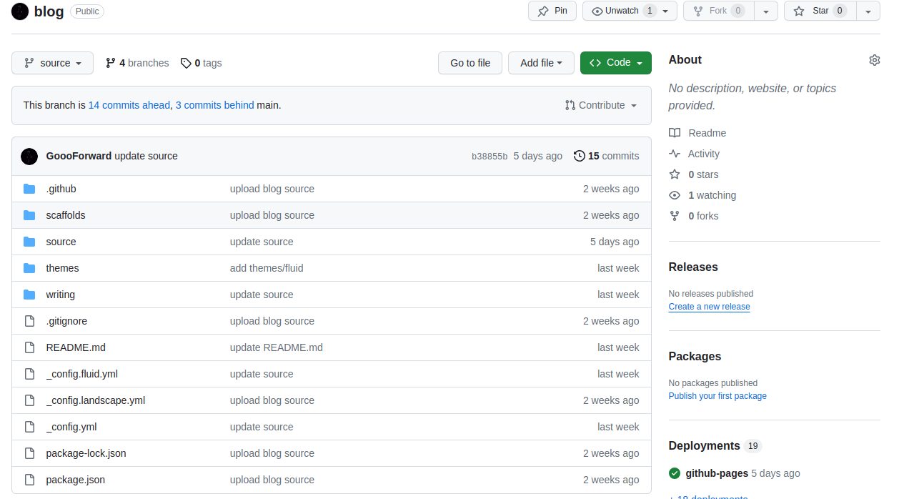Open the themes folder
This screenshot has width=914, height=499.
63,268
